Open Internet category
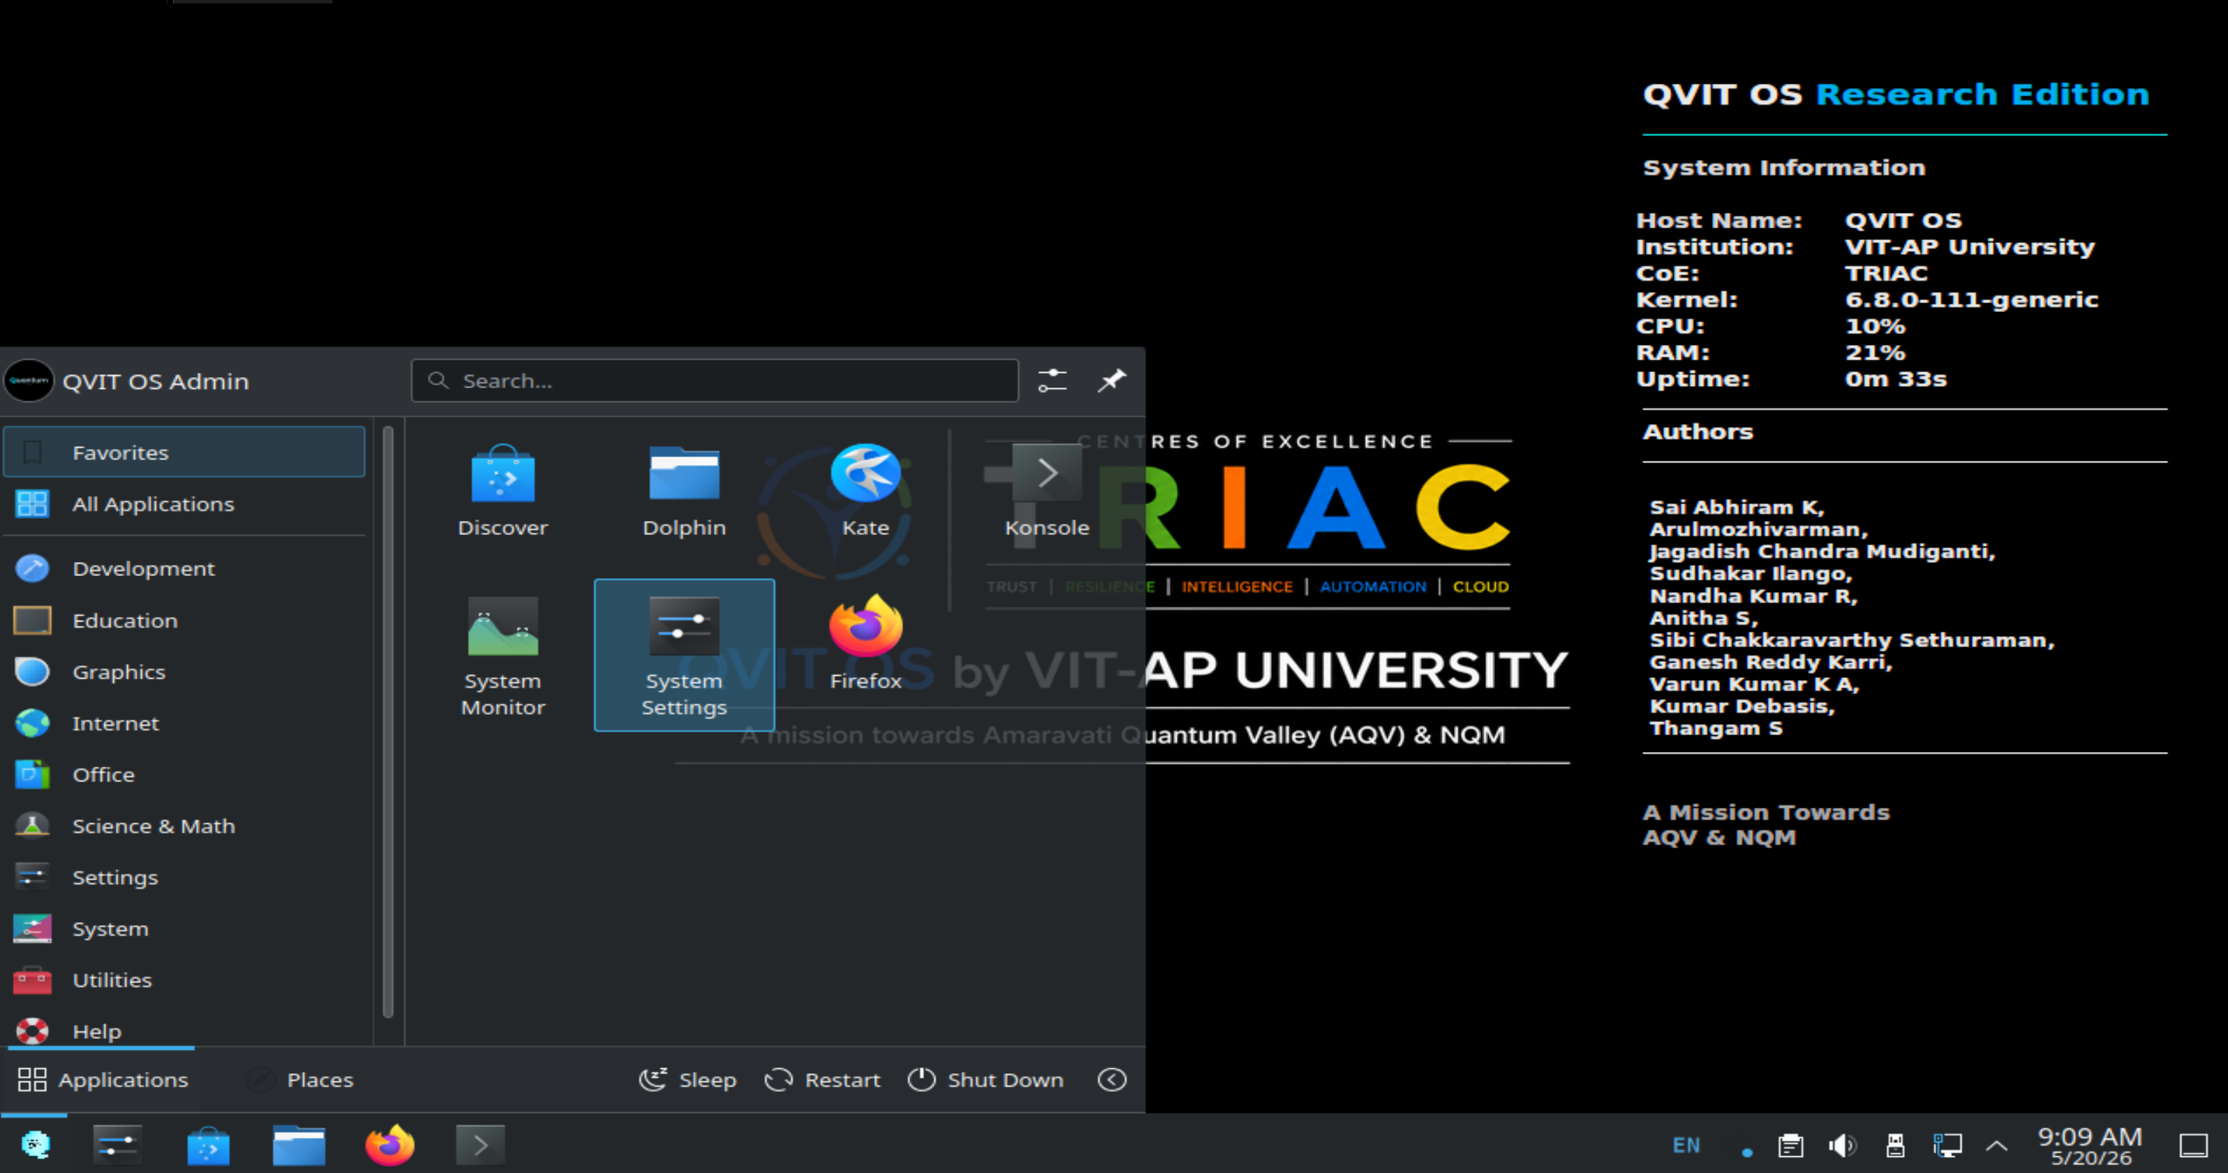This screenshot has height=1173, width=2228. 184,723
